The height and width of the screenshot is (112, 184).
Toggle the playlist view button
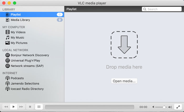[39, 107]
